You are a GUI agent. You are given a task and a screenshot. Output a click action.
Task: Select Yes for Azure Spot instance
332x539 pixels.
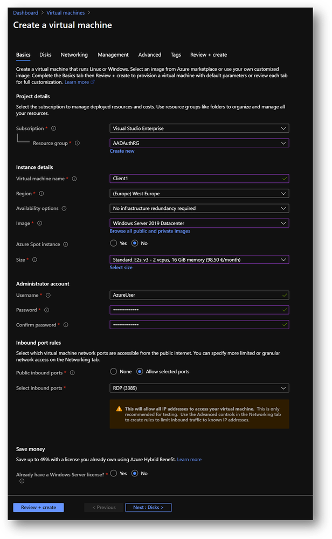[x=113, y=243]
